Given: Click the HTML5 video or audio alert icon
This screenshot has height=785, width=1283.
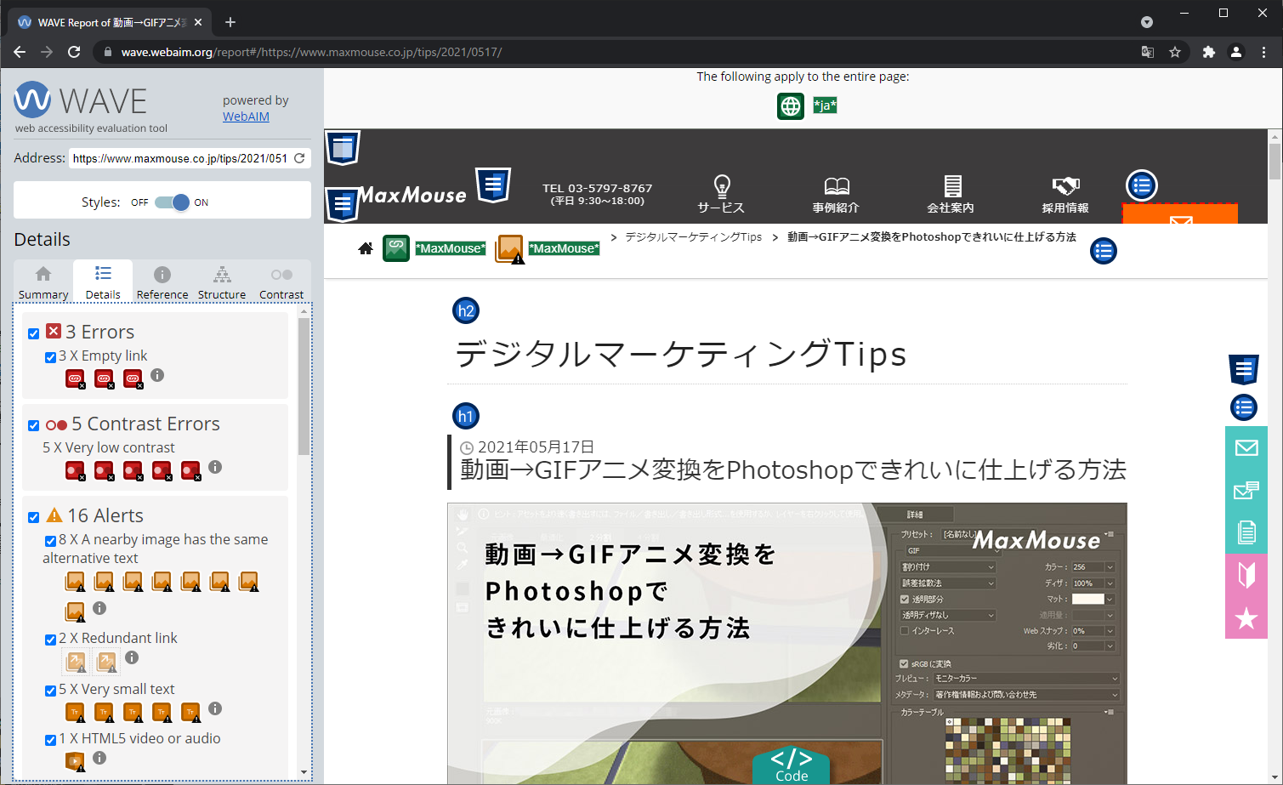Looking at the screenshot, I should (x=75, y=761).
